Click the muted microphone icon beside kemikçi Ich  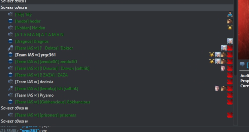(11, 88)
